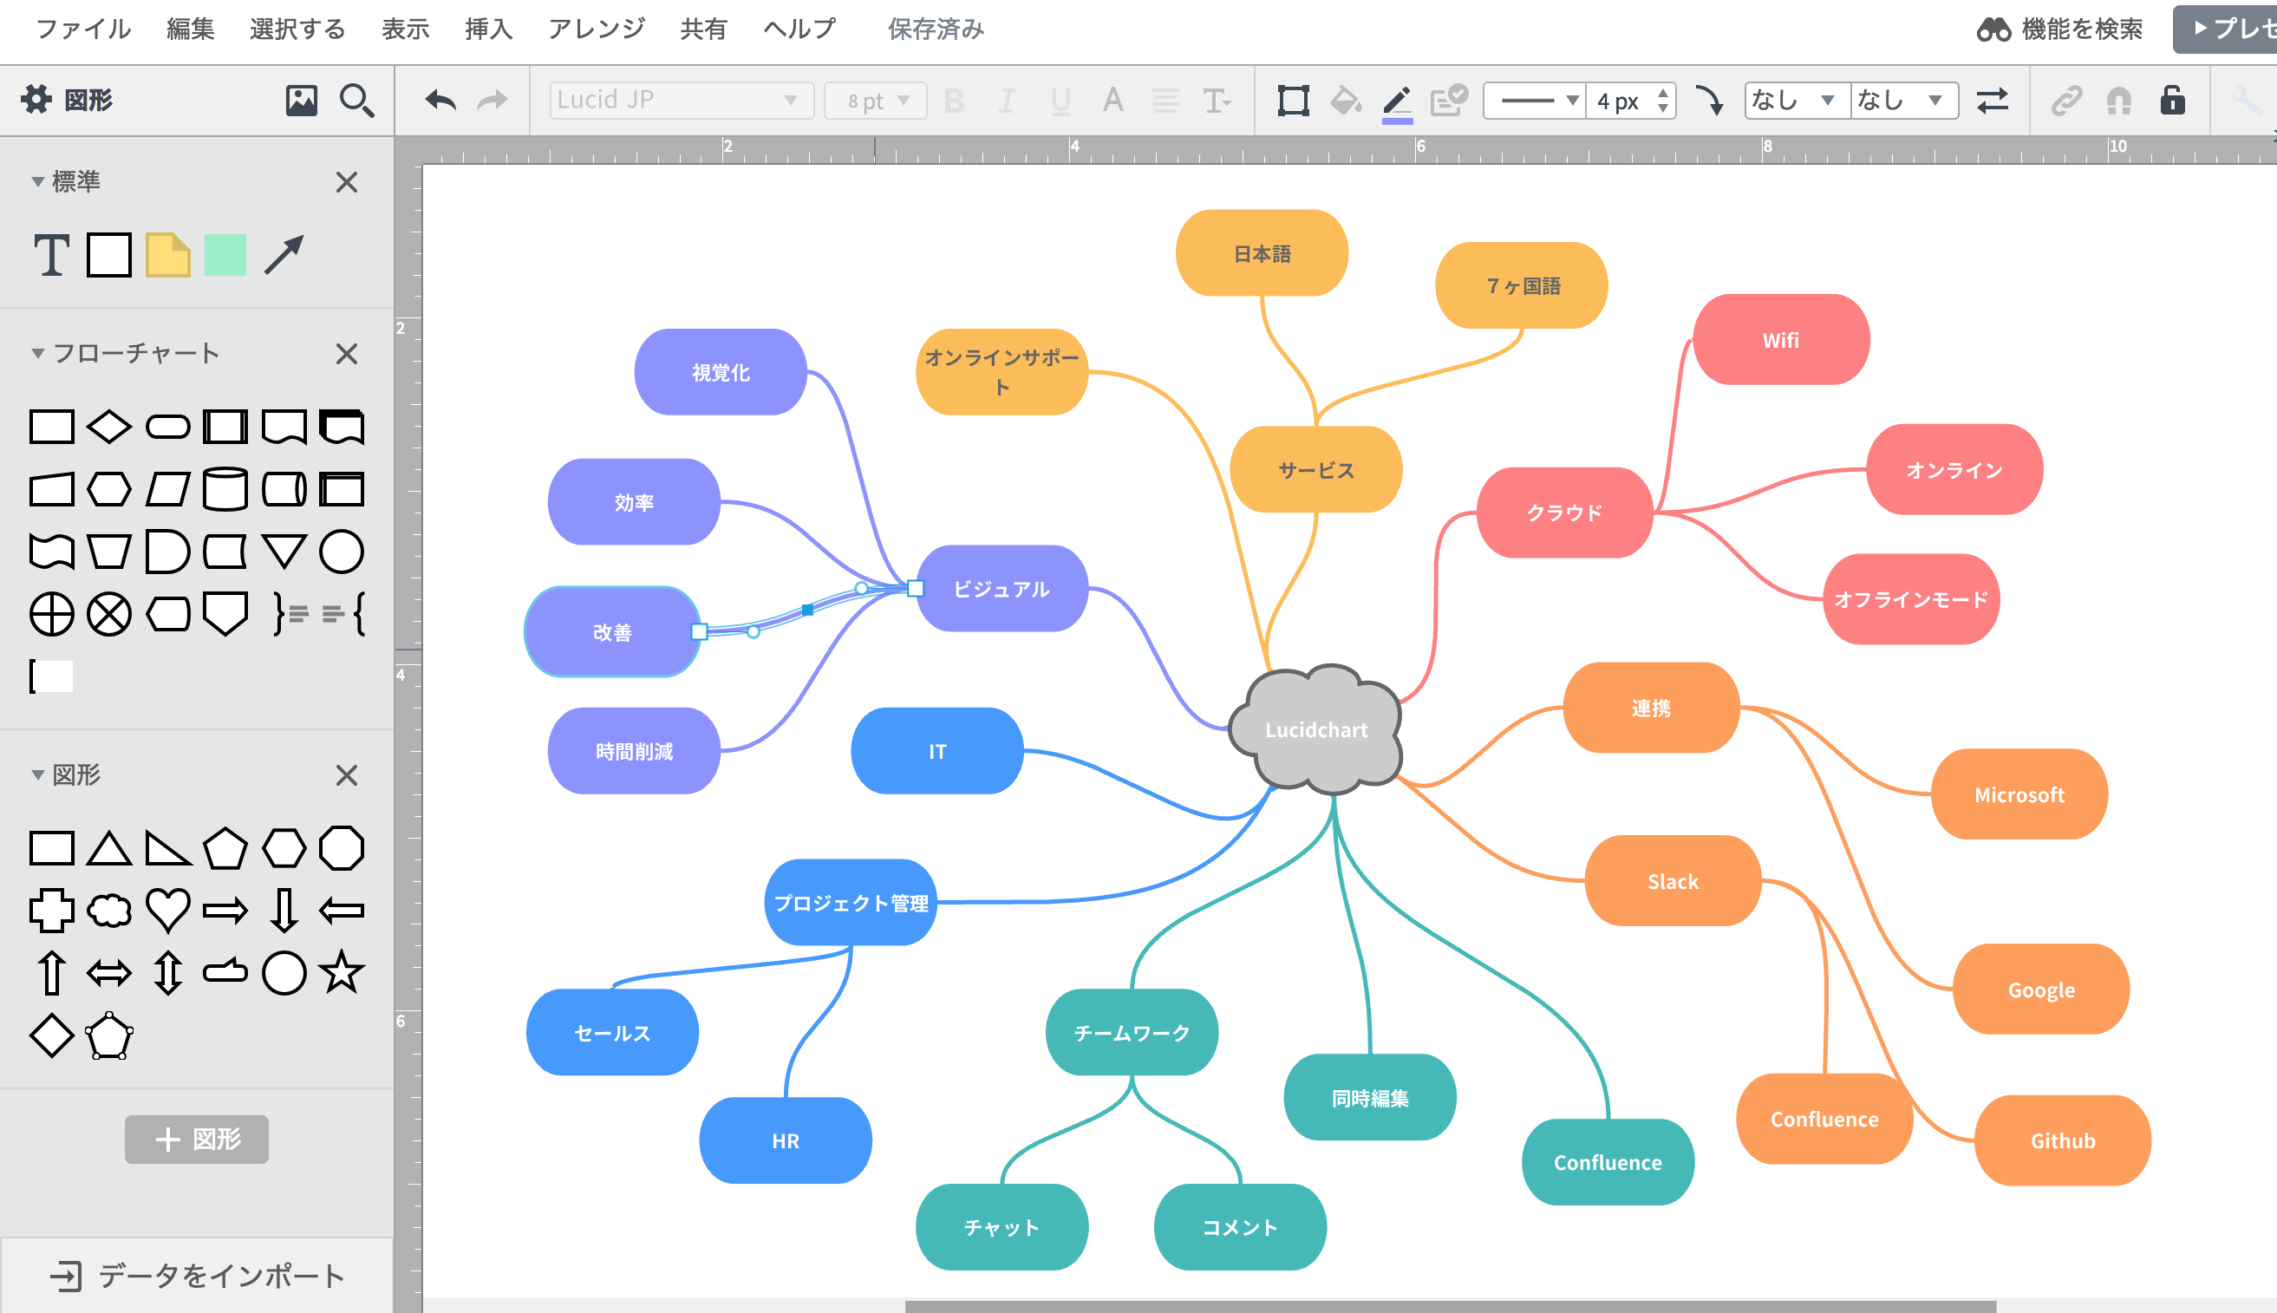Click the ＋図形 add shapes button
The width and height of the screenshot is (2277, 1313).
tap(197, 1139)
